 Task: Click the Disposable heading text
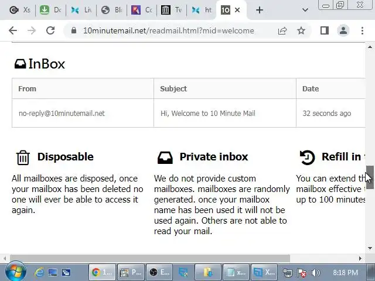(x=65, y=157)
